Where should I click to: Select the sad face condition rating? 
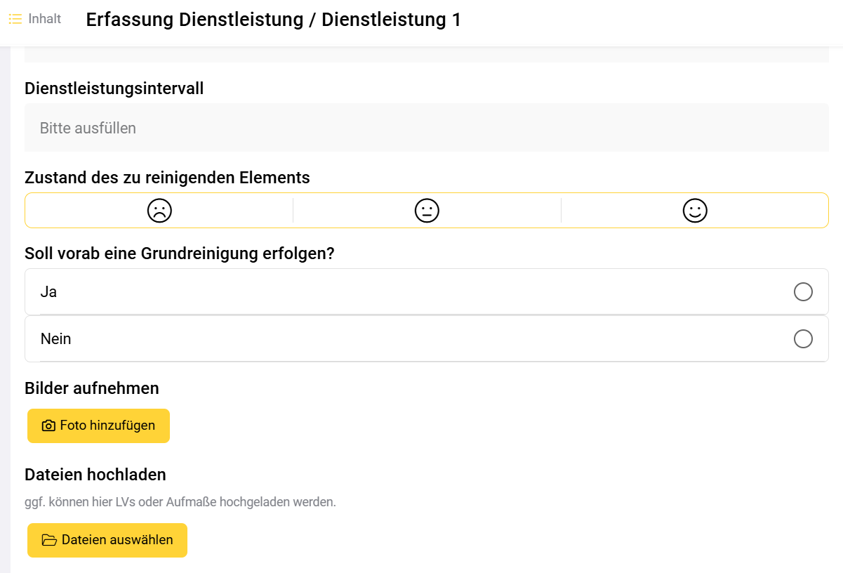[159, 211]
